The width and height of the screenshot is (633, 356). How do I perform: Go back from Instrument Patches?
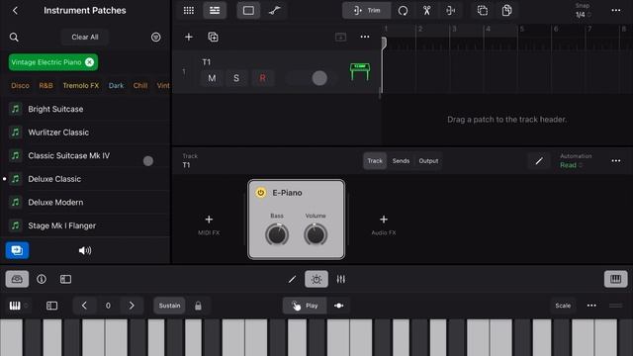tap(16, 11)
